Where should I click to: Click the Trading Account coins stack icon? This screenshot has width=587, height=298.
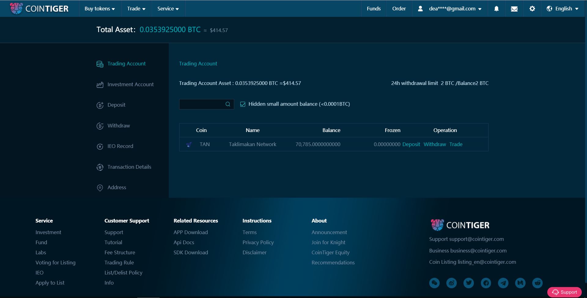click(100, 64)
